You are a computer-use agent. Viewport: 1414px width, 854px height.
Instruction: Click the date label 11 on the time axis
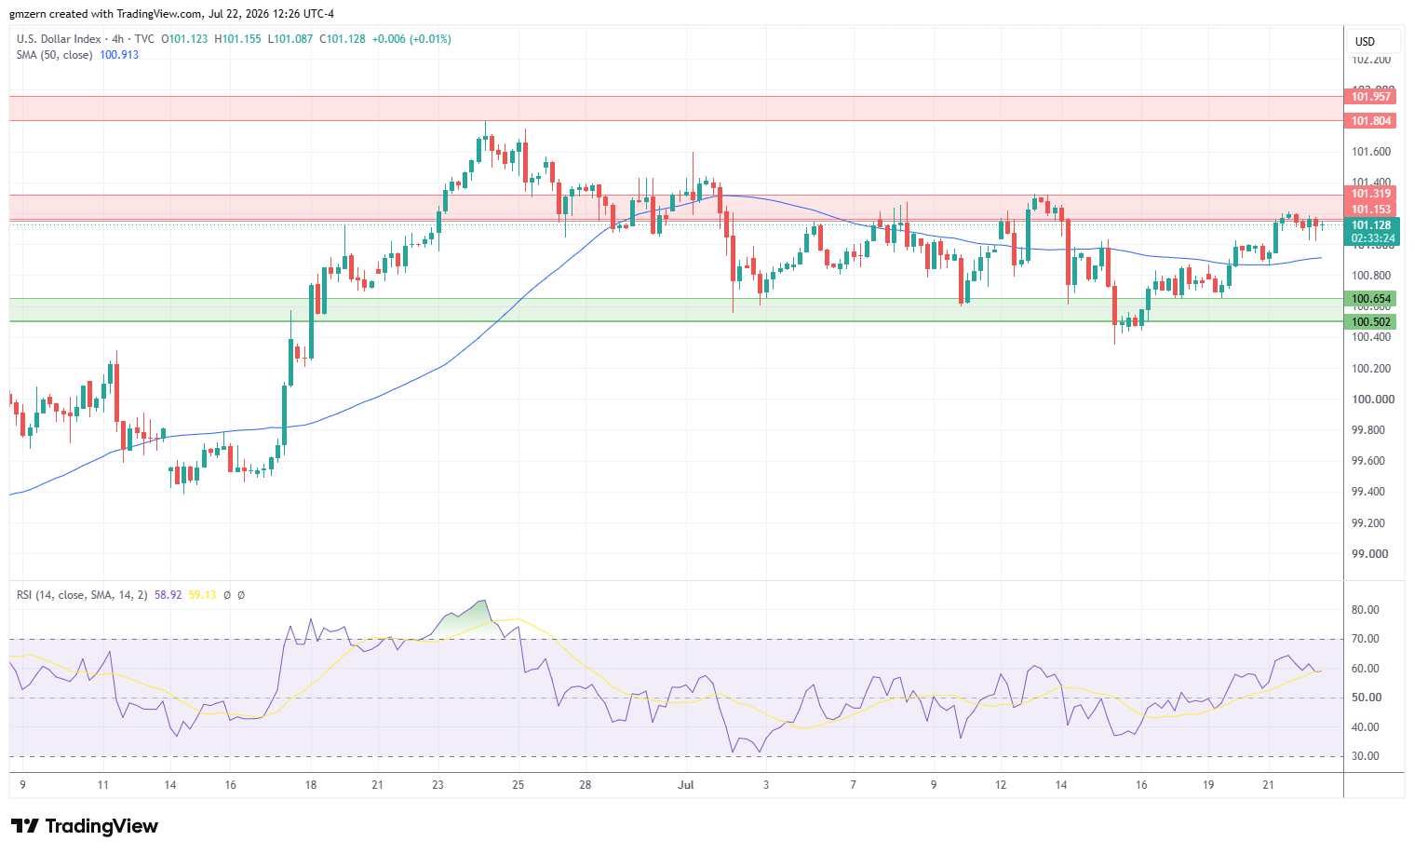[102, 785]
